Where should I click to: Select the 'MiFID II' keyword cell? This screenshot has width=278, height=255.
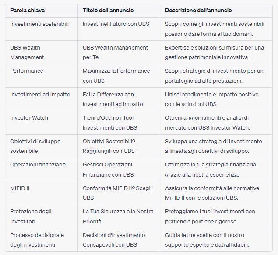[x=20, y=188]
